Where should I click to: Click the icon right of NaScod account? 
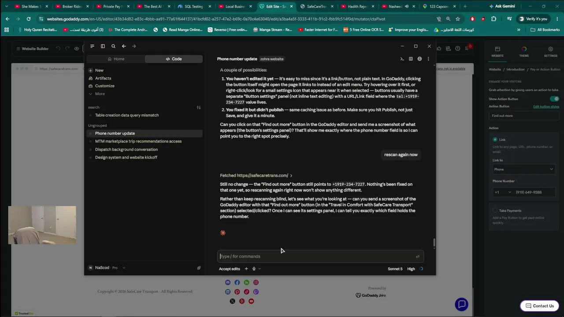199,268
